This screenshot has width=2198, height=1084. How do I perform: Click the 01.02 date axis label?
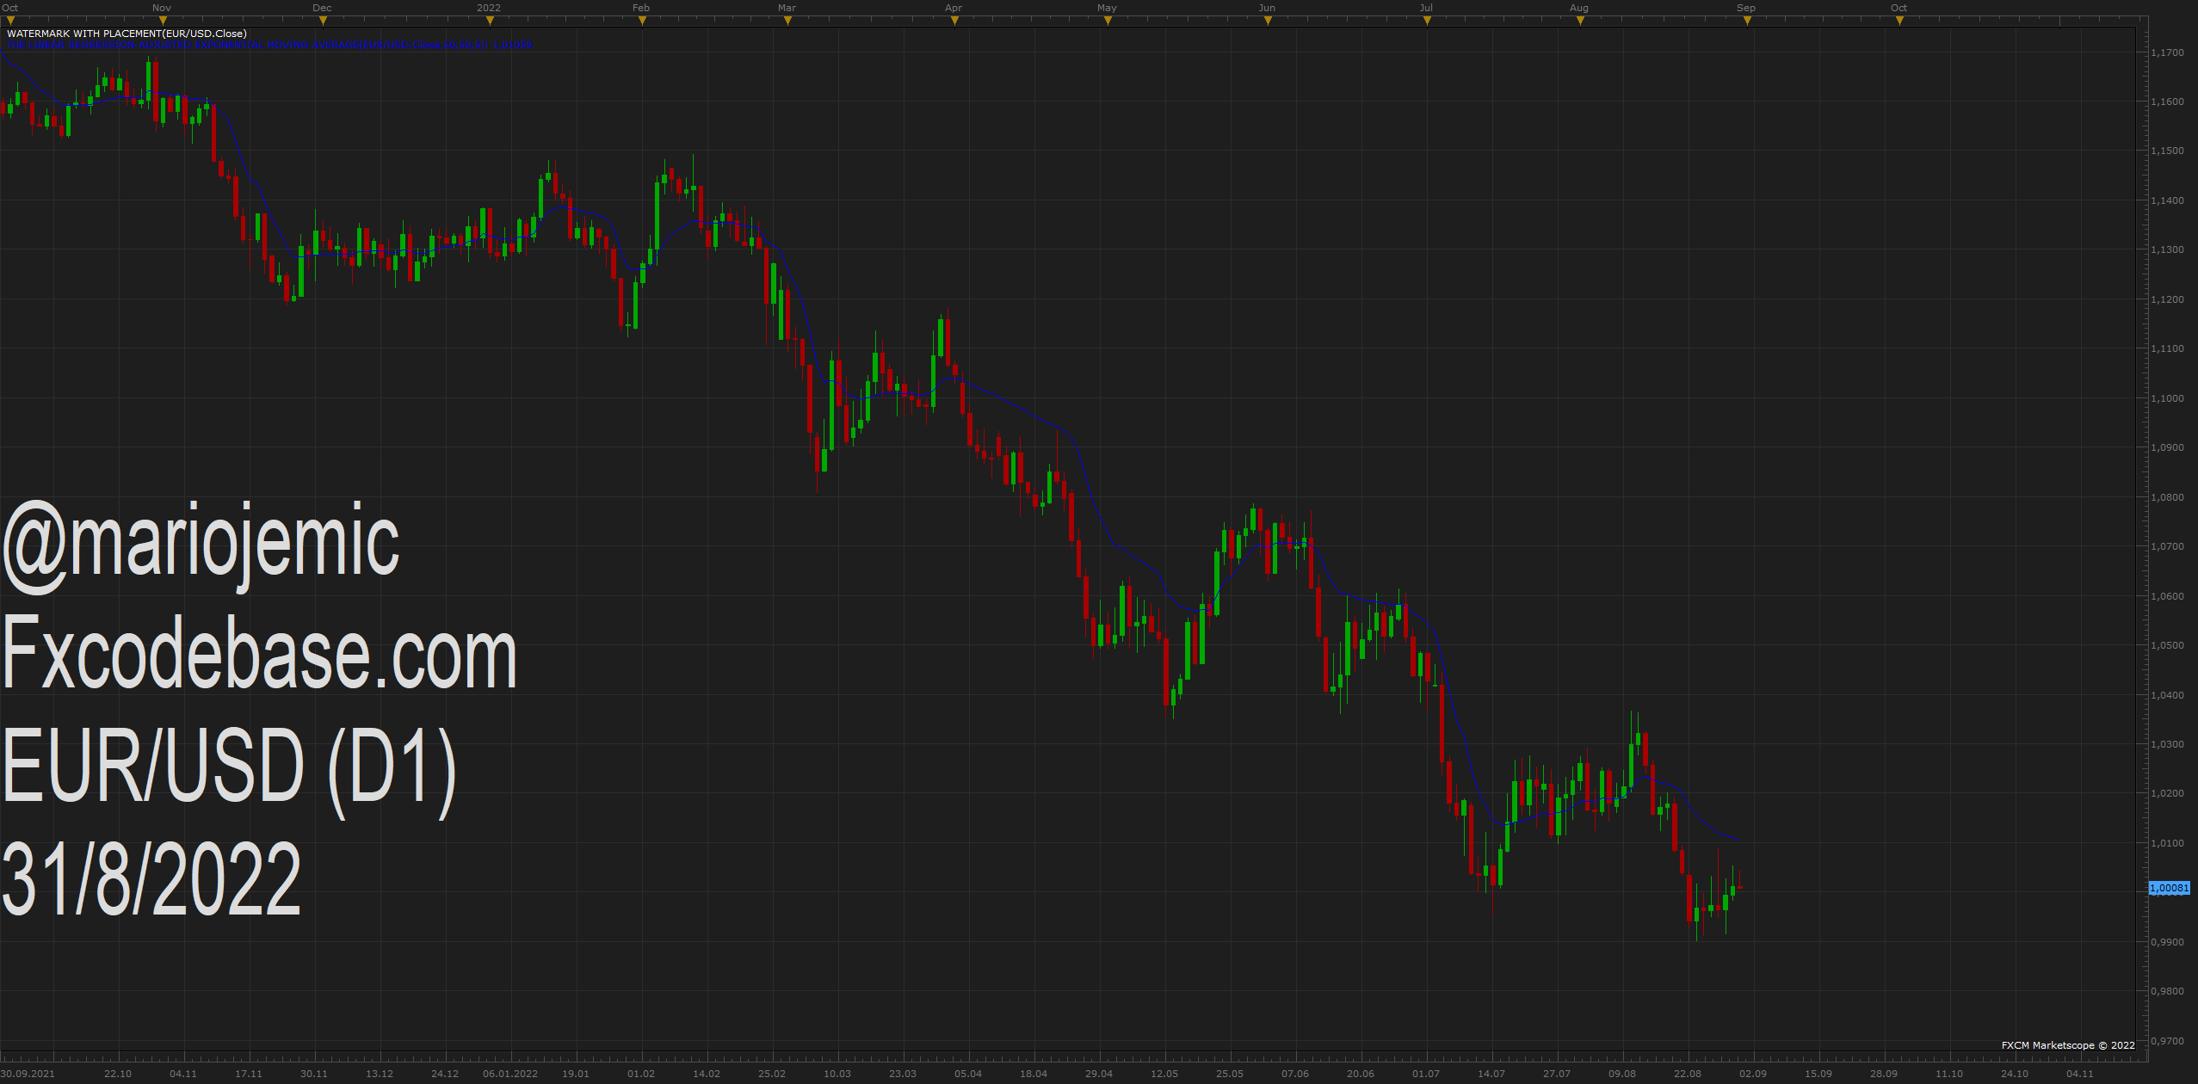[641, 1074]
